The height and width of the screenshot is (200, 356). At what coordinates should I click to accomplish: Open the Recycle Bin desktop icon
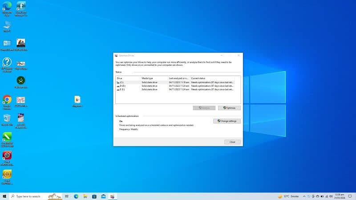coord(7,119)
